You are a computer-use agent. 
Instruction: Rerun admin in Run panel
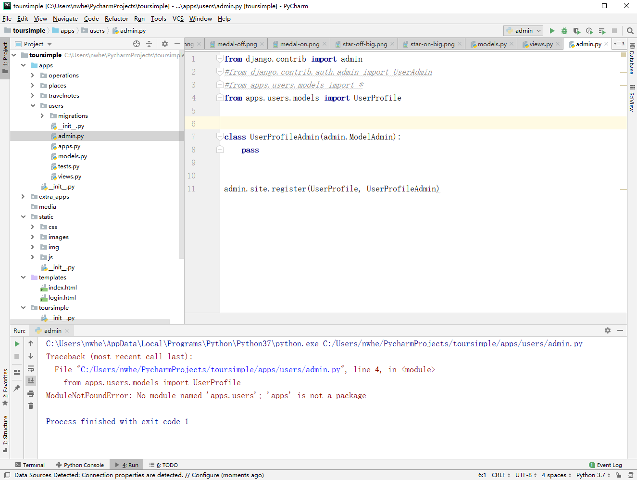[17, 343]
